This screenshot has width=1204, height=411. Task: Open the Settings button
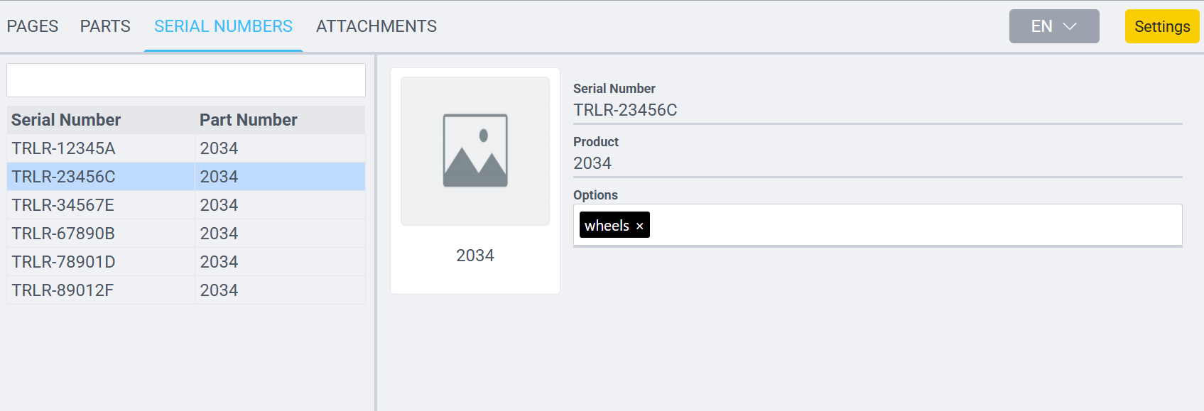(x=1161, y=26)
